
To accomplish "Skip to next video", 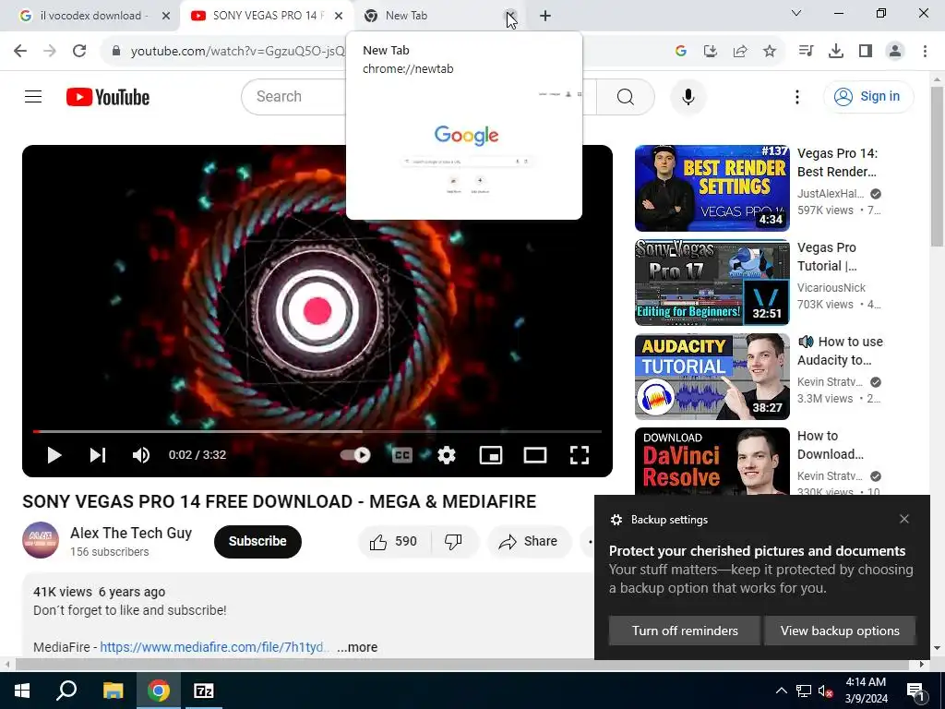I will (98, 455).
